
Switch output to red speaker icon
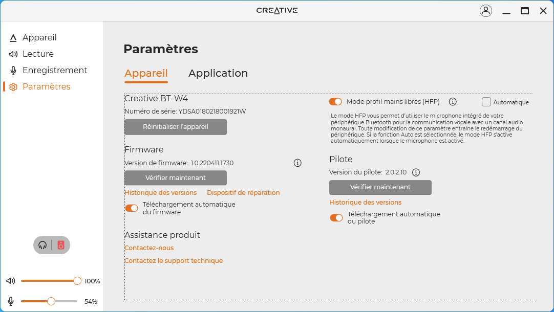click(61, 245)
